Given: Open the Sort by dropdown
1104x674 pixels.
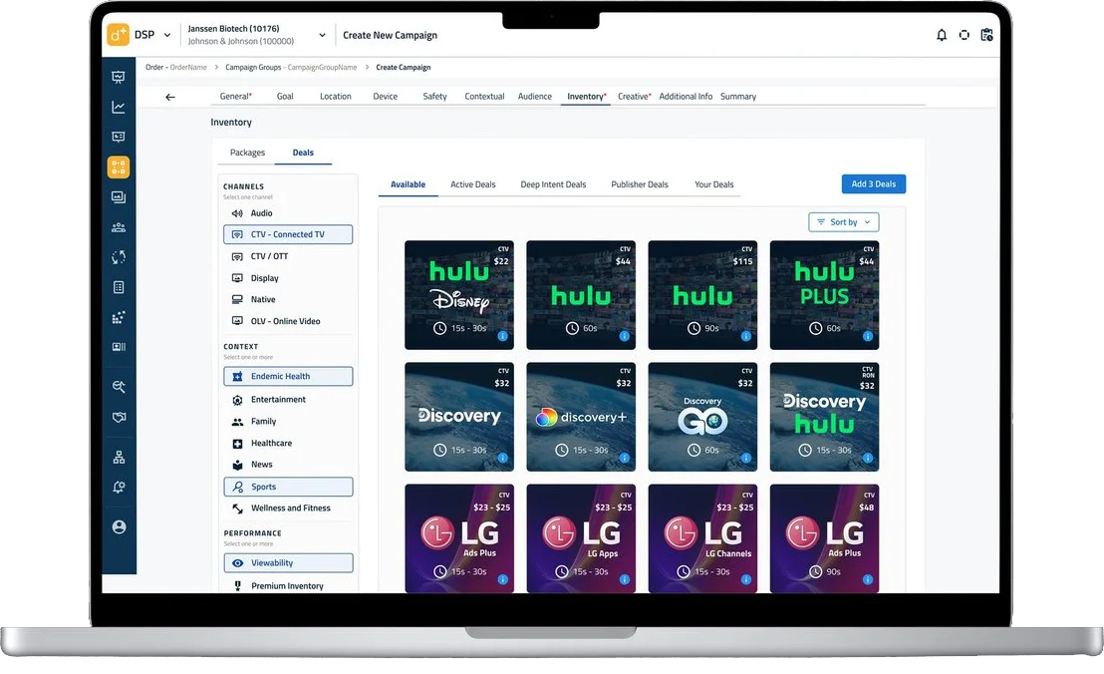Looking at the screenshot, I should tap(844, 222).
